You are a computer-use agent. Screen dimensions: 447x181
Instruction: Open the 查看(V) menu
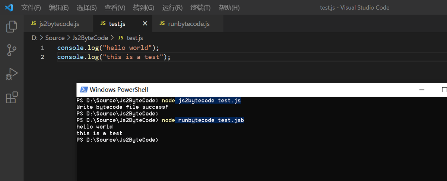coord(115,8)
